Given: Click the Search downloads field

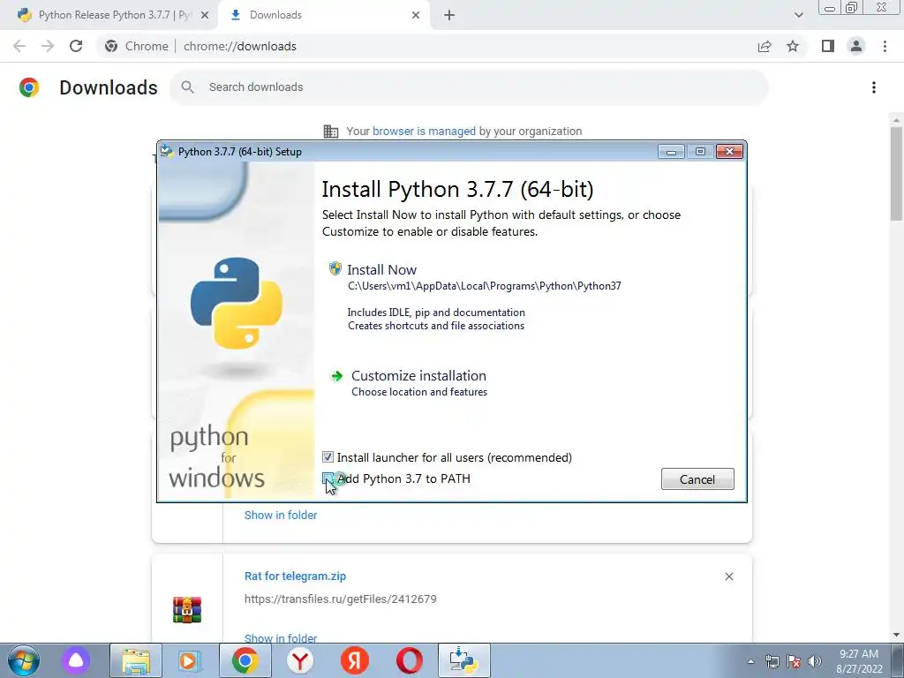Looking at the screenshot, I should click(x=469, y=87).
